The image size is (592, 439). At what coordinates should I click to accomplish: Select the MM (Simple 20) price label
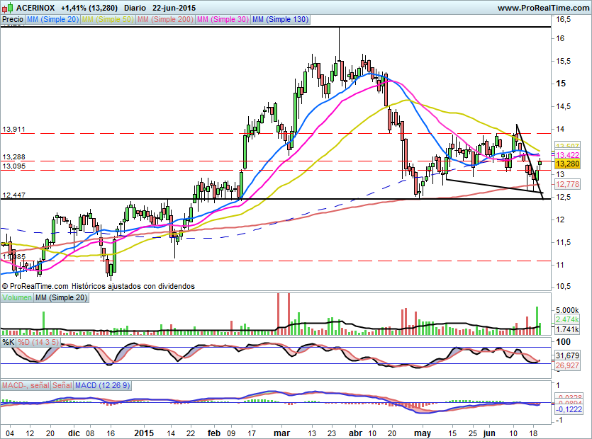52,20
